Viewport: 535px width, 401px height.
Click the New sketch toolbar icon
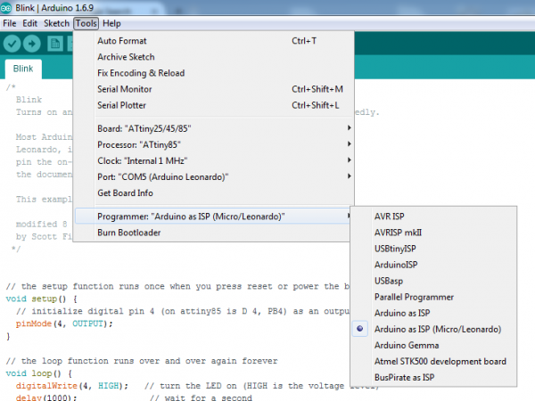pyautogui.click(x=53, y=44)
